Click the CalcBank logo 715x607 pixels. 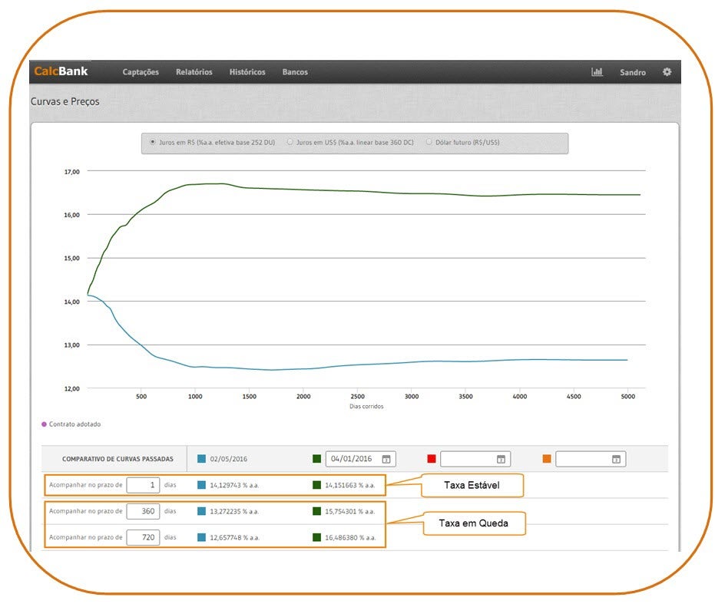click(61, 72)
